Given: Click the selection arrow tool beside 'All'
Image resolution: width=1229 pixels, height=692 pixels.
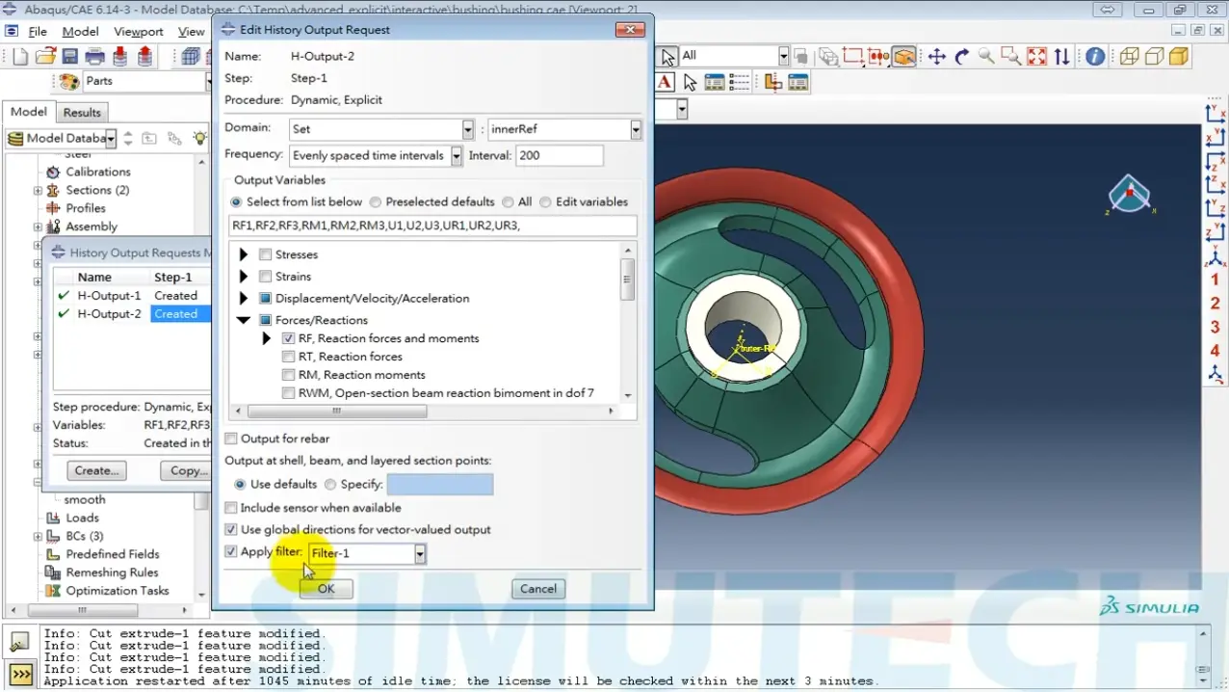Looking at the screenshot, I should pyautogui.click(x=668, y=57).
